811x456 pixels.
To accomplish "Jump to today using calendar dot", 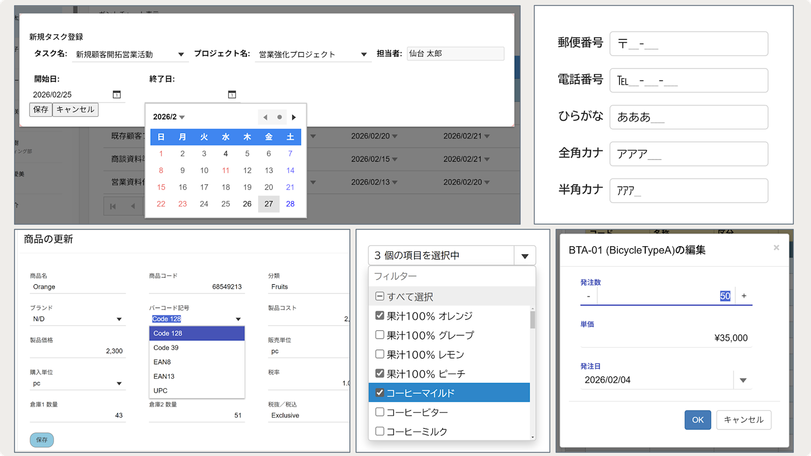I will pos(279,117).
